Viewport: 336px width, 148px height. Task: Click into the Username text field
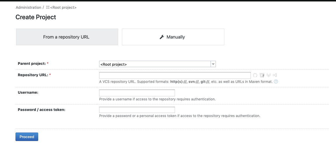pos(137,93)
